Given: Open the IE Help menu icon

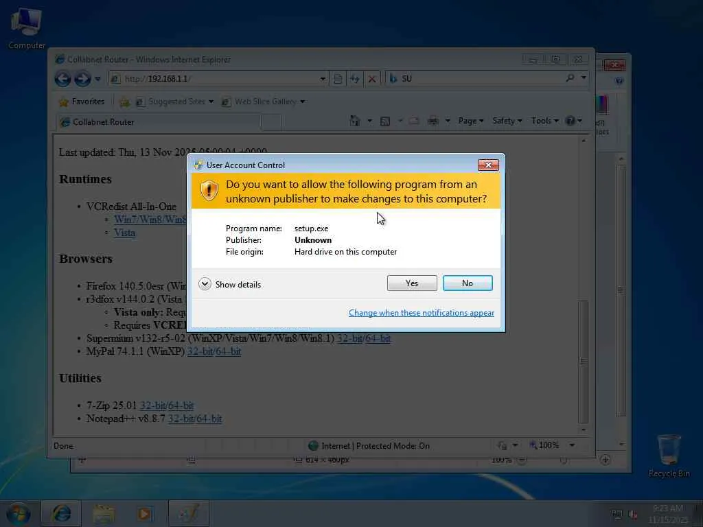Looking at the screenshot, I should [x=573, y=121].
